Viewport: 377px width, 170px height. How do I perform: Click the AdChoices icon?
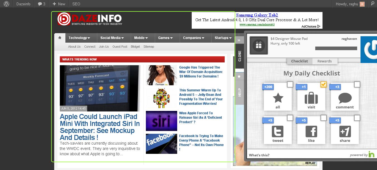pyautogui.click(x=319, y=26)
